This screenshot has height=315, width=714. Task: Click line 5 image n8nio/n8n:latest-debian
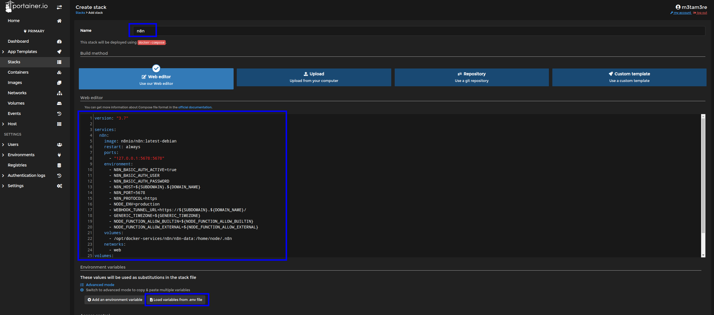click(x=140, y=141)
